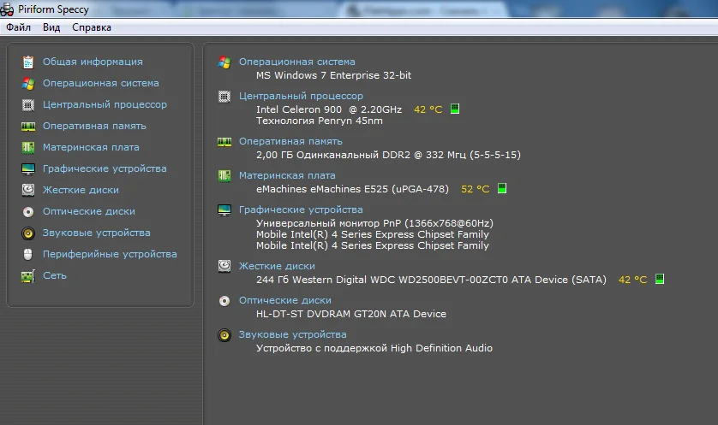Click the Windows flag icon in sidebar
Image resolution: width=718 pixels, height=425 pixels.
coord(28,83)
